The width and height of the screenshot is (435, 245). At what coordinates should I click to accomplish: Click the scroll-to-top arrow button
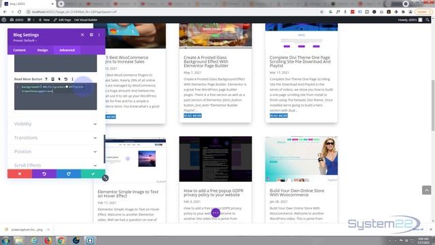(426, 191)
